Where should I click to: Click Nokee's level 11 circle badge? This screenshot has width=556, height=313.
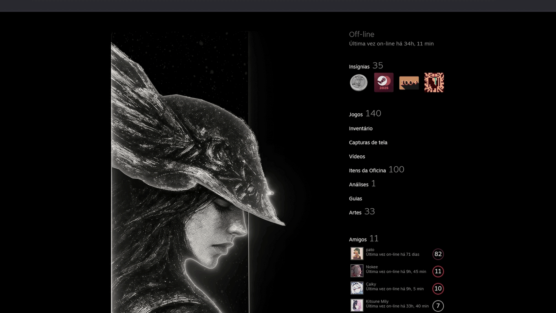pyautogui.click(x=438, y=271)
